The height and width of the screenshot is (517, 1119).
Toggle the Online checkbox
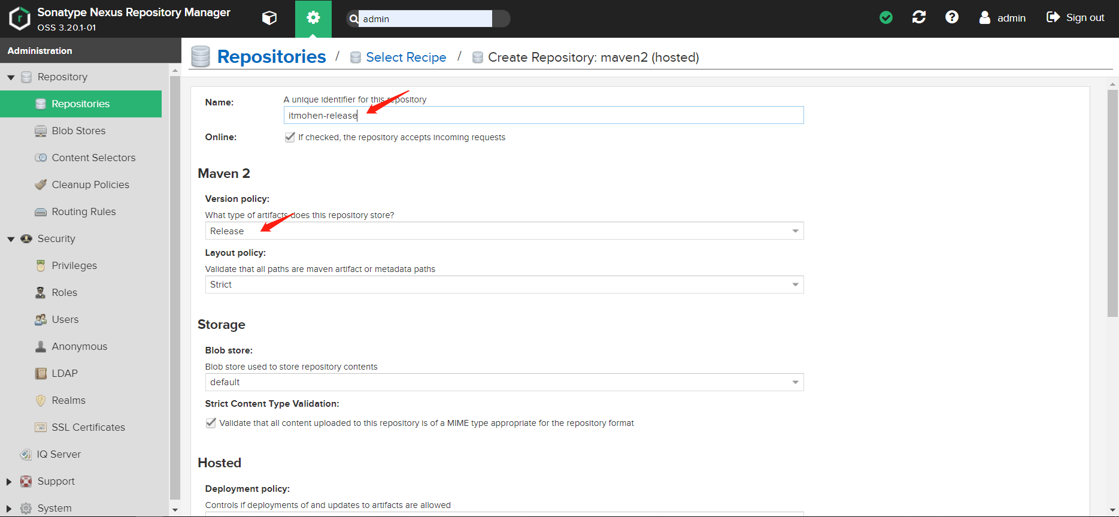click(290, 137)
